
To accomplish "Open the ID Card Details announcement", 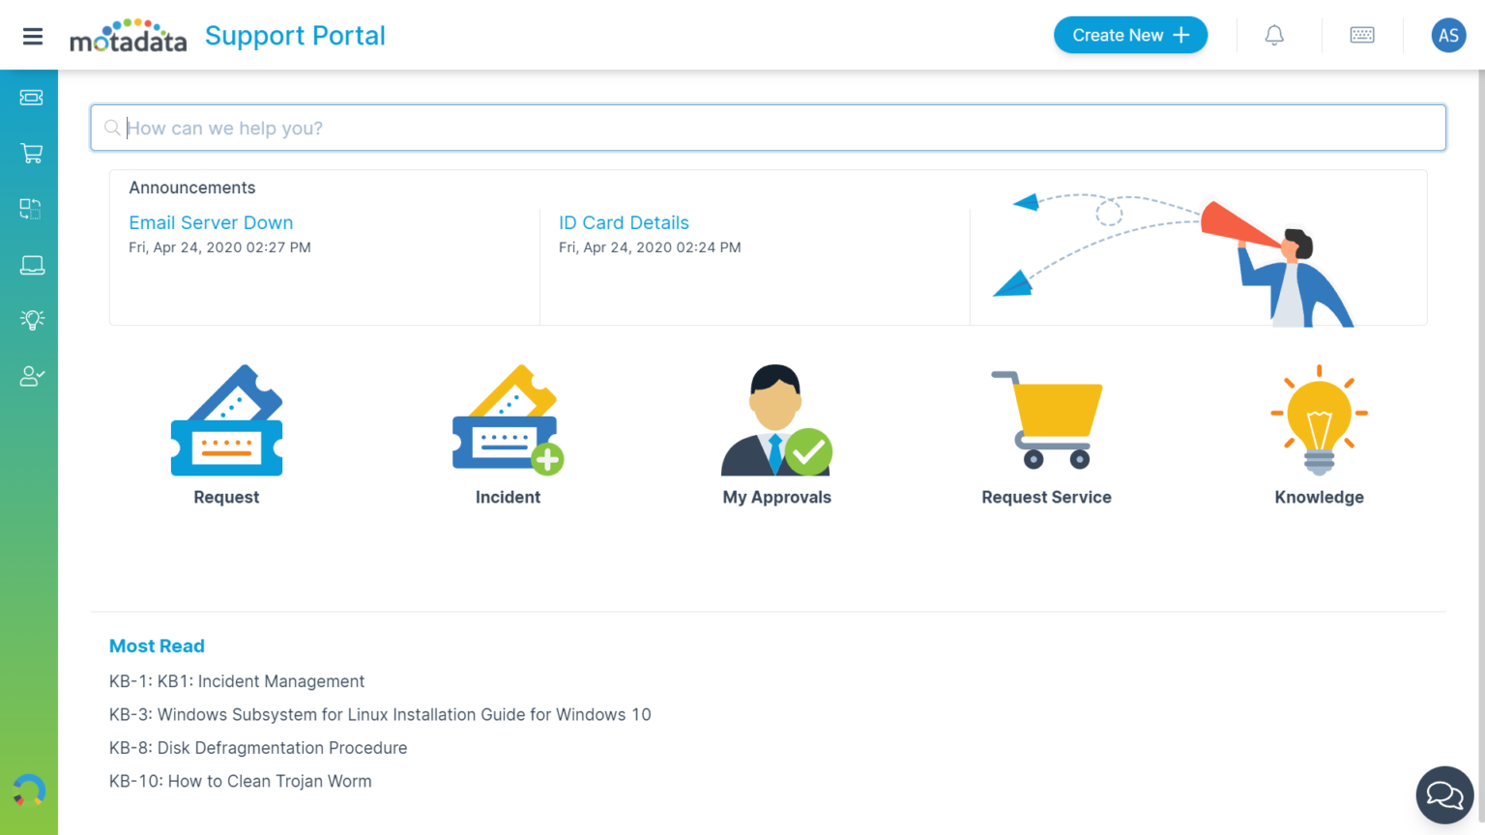I will [x=624, y=223].
